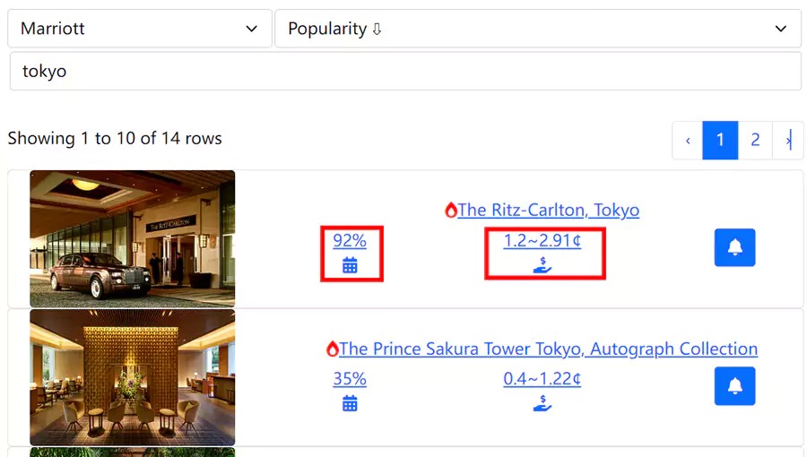Click the Ritz-Carlton alert bell icon

pyautogui.click(x=734, y=247)
